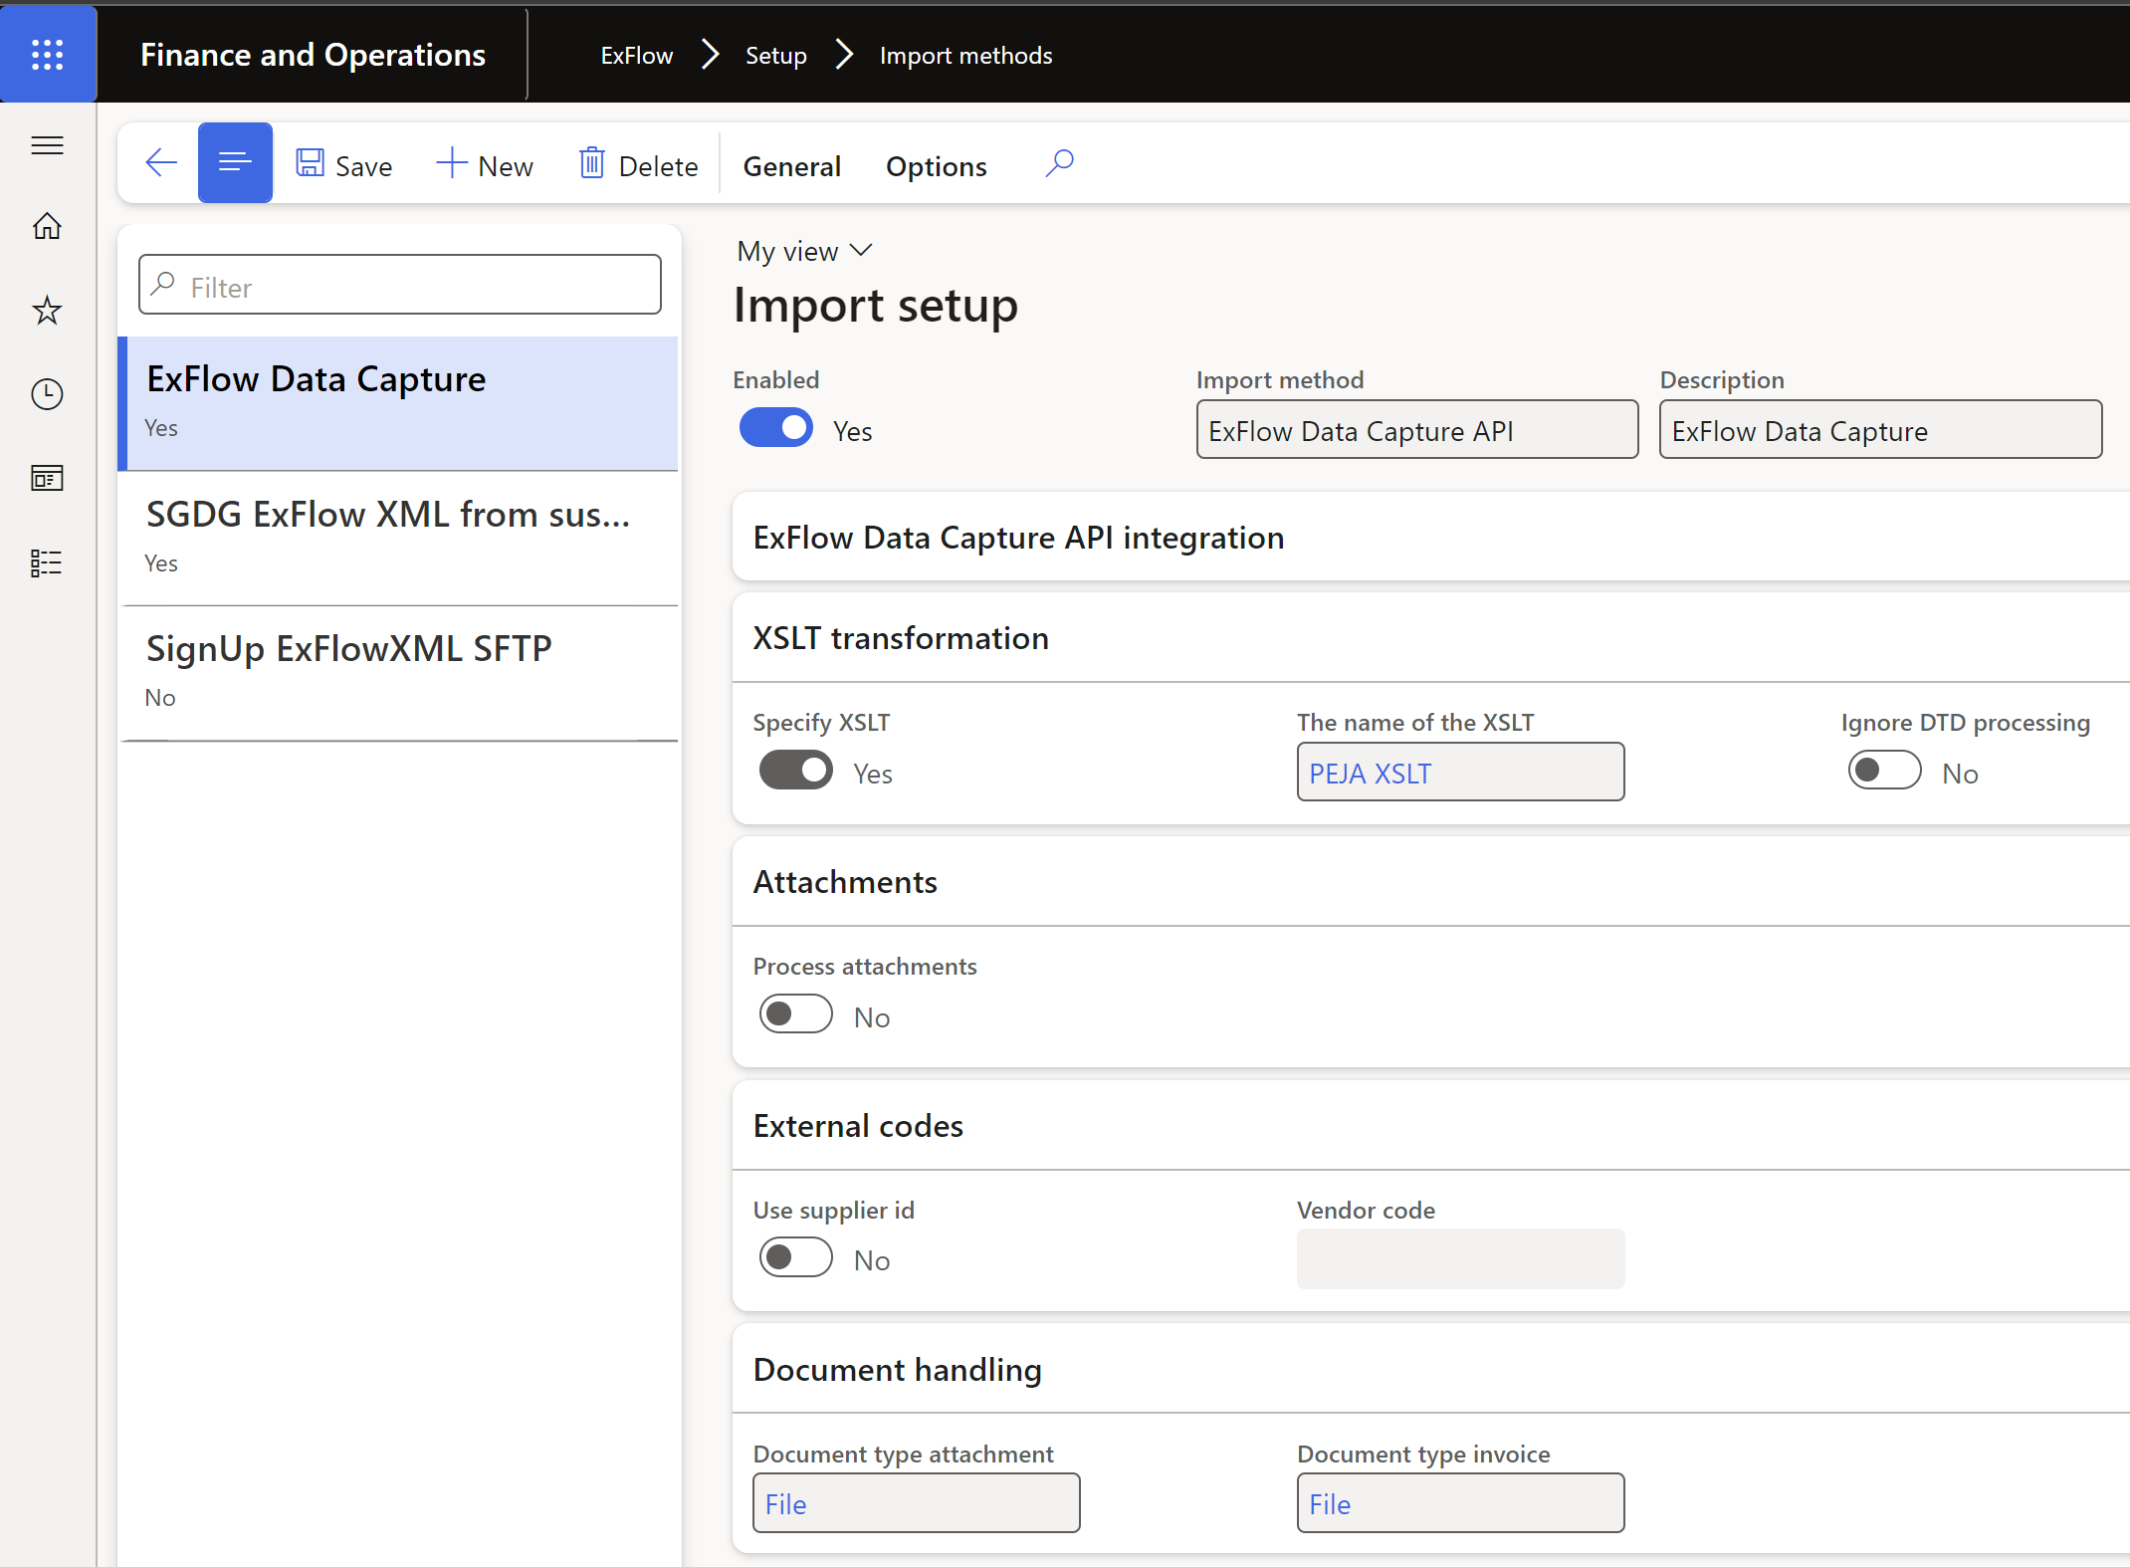This screenshot has width=2130, height=1567.
Task: Click Import methods breadcrumb
Action: (x=965, y=56)
